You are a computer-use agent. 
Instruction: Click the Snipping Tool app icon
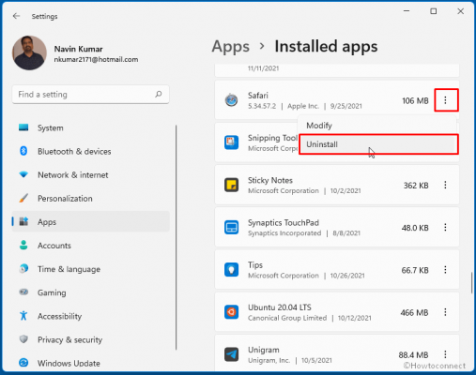(x=231, y=142)
